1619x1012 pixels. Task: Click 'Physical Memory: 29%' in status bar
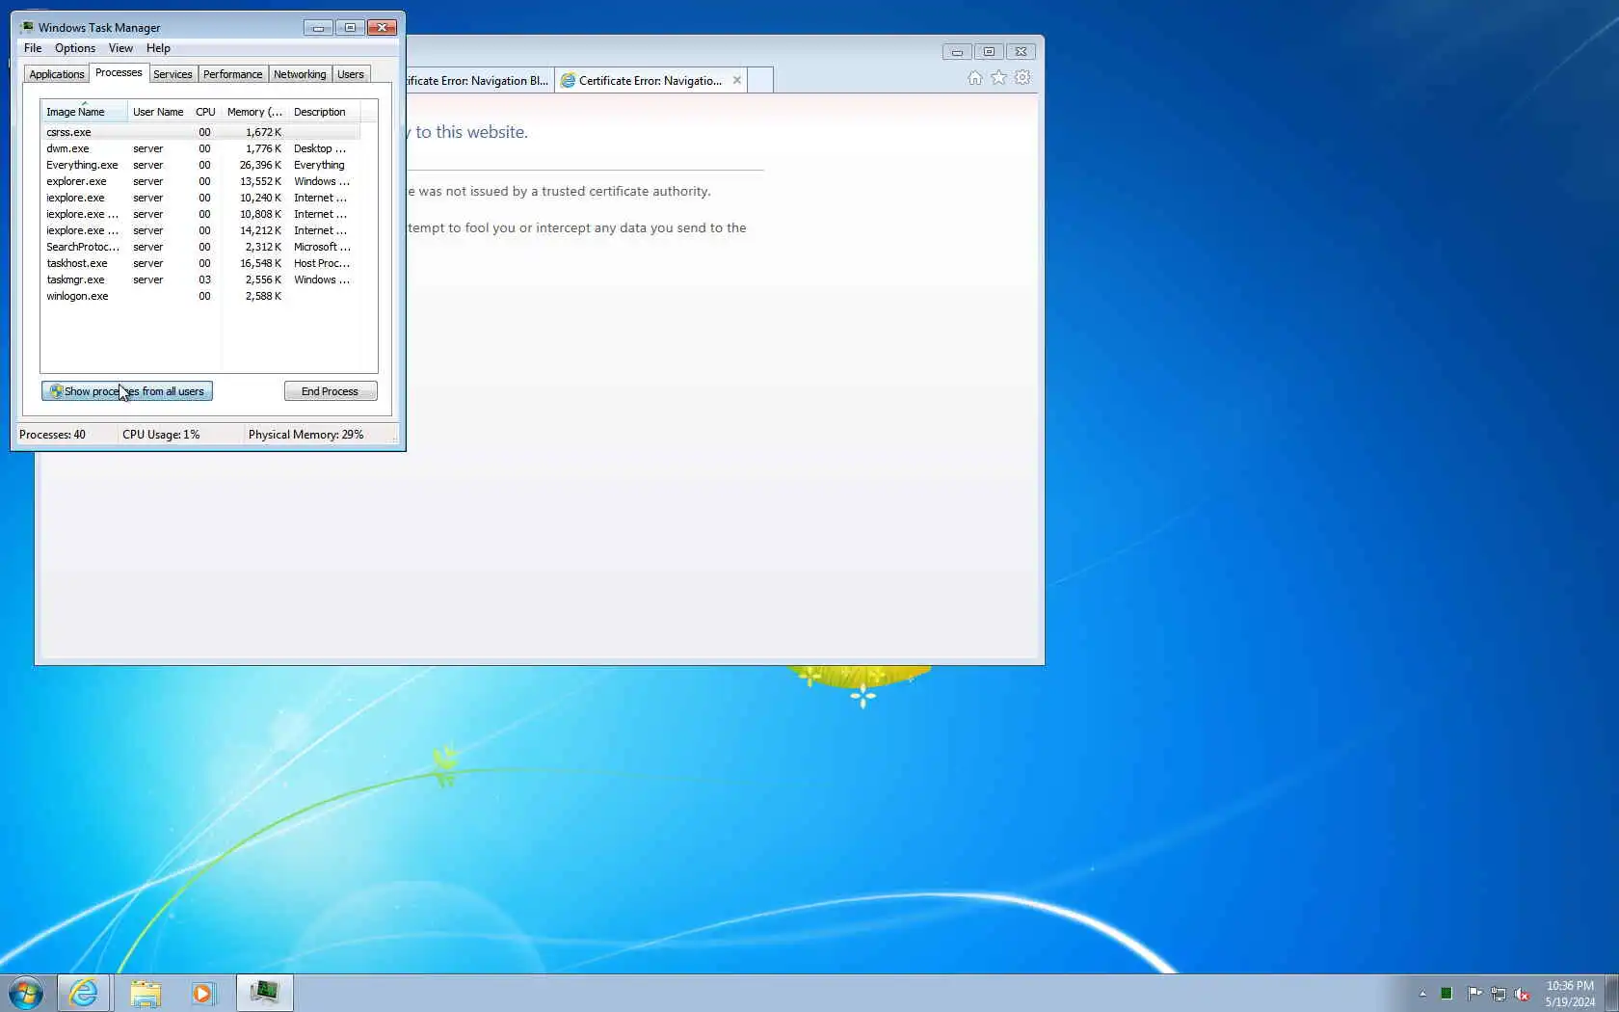(x=305, y=435)
